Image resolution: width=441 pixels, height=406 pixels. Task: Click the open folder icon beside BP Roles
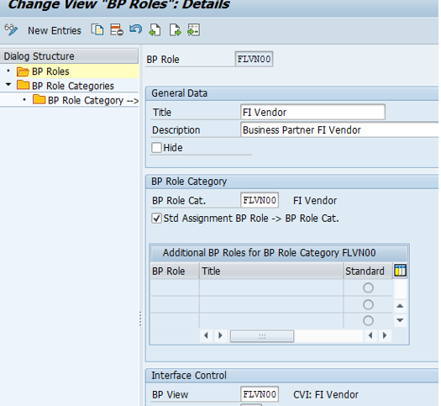tap(23, 71)
